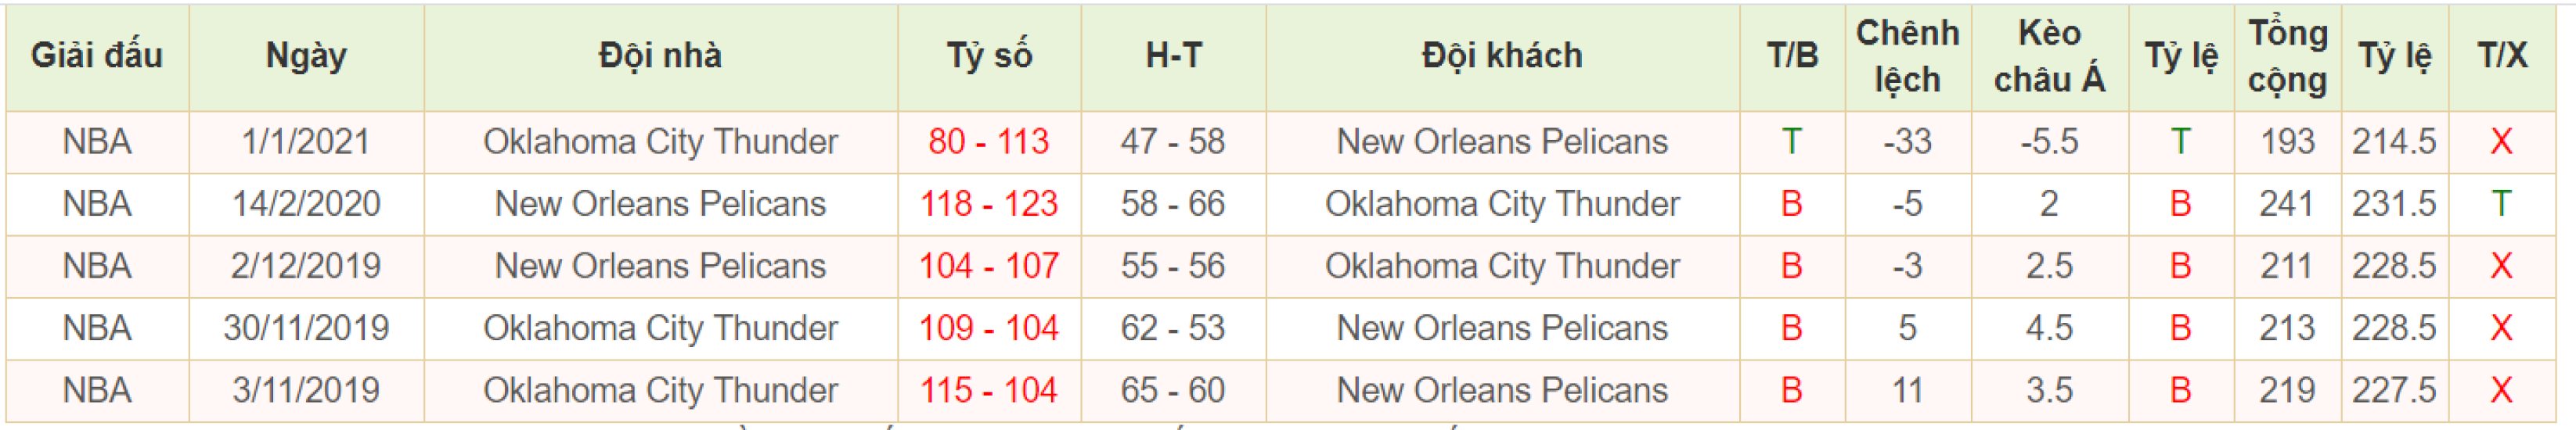Click the Giải đấu column header

coord(97,56)
